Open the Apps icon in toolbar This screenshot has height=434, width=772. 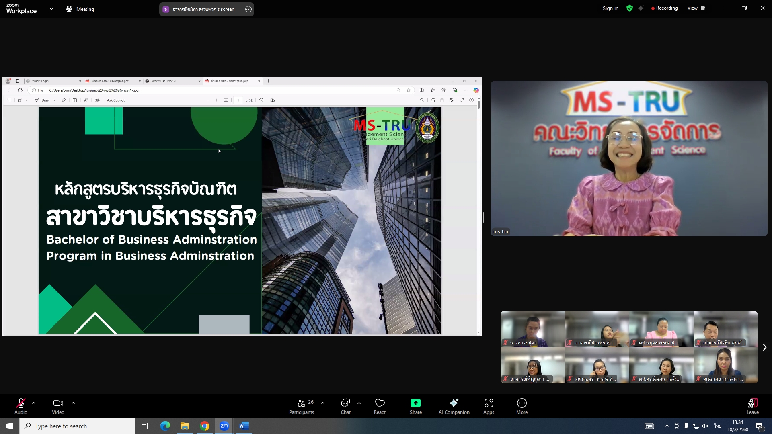pos(489,406)
